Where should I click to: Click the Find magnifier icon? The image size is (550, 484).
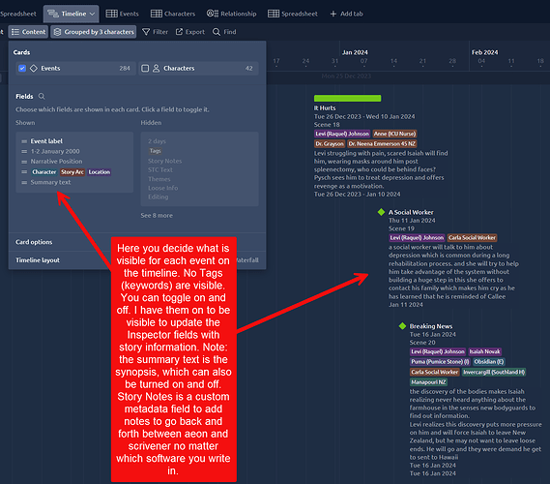[217, 32]
